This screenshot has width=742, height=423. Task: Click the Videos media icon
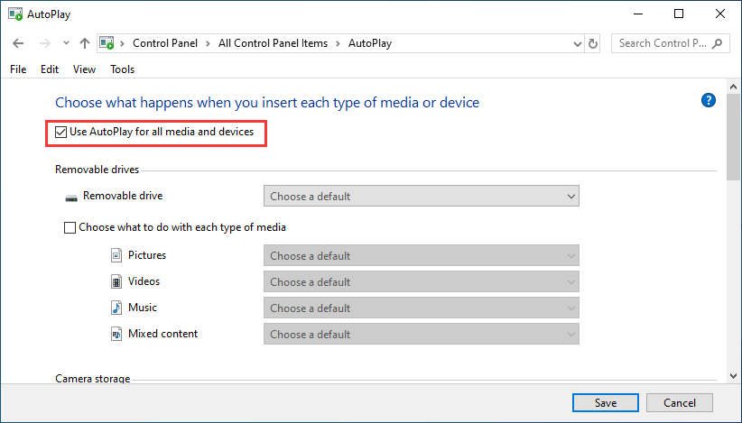click(x=116, y=281)
